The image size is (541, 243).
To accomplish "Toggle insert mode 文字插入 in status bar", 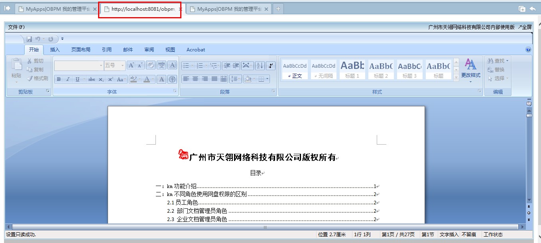I will pos(449,235).
